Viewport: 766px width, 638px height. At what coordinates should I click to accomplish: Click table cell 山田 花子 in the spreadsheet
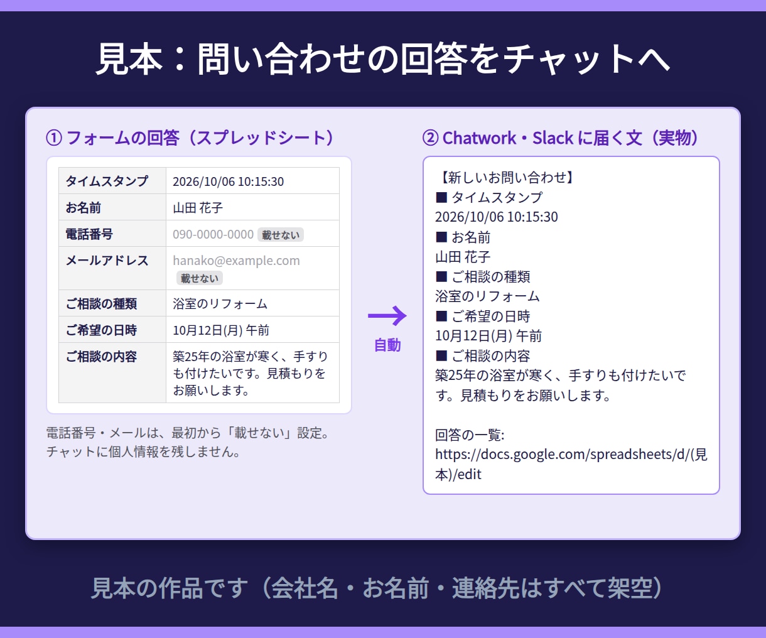coord(198,208)
